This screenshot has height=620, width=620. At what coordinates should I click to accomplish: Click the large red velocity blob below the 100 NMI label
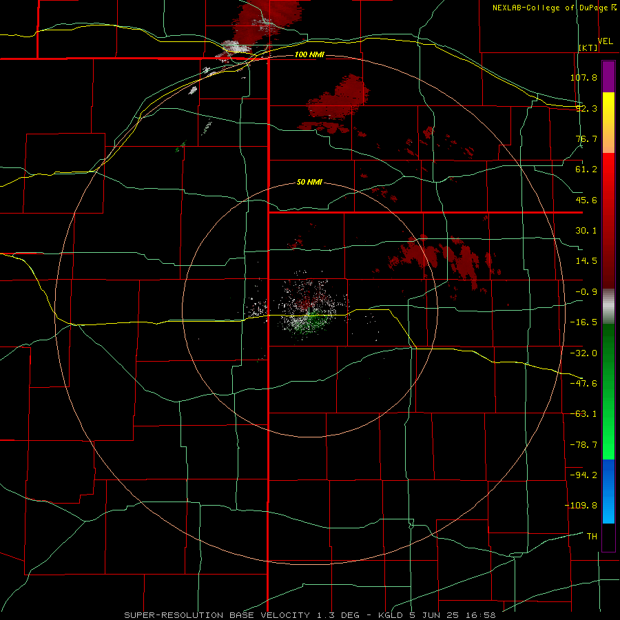[338, 98]
